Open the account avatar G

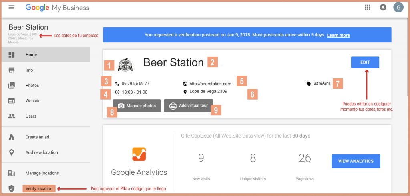click(398, 7)
